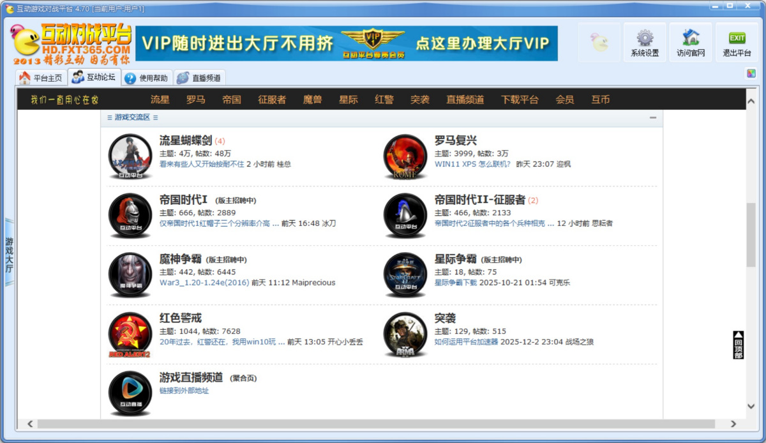Click the 帝国时代II-征服者 forum title
This screenshot has width=766, height=443.
pyautogui.click(x=479, y=200)
